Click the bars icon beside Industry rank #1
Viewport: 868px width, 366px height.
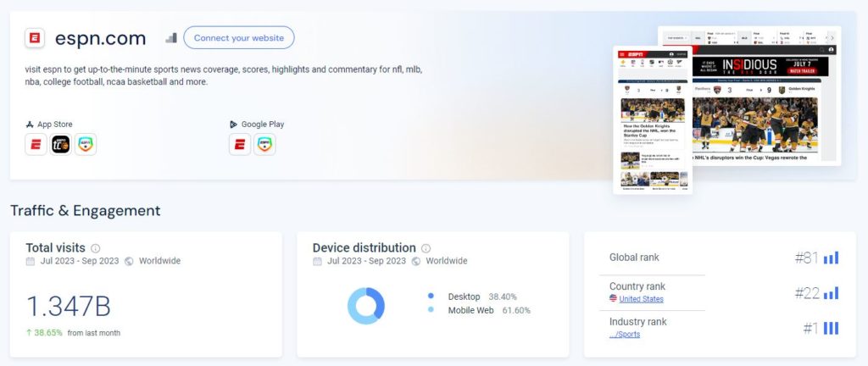831,329
